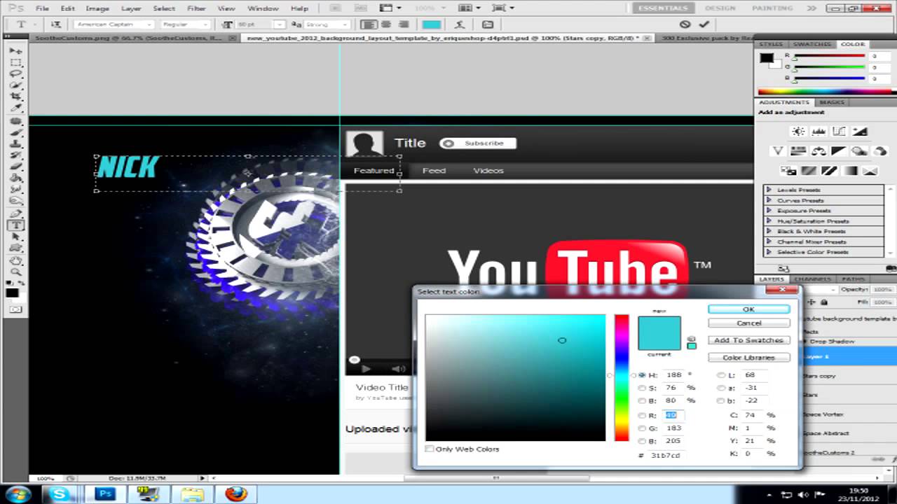Select the Lab a radio button
Image resolution: width=897 pixels, height=504 pixels.
pyautogui.click(x=721, y=388)
